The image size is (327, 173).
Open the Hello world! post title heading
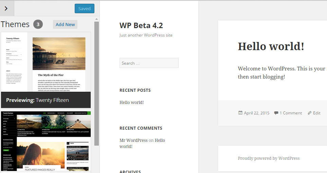coord(271,46)
